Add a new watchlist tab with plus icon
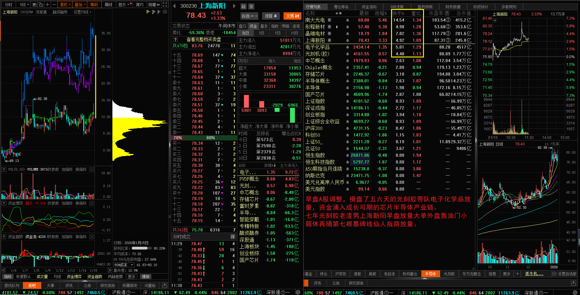The height and width of the screenshot is (295, 580). 517,274
